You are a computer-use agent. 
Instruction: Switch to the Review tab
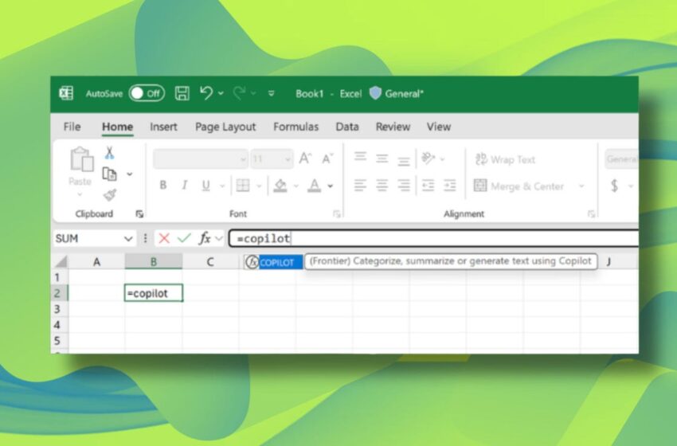pos(393,127)
